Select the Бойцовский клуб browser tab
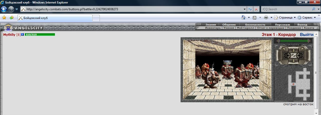 tap(55, 18)
